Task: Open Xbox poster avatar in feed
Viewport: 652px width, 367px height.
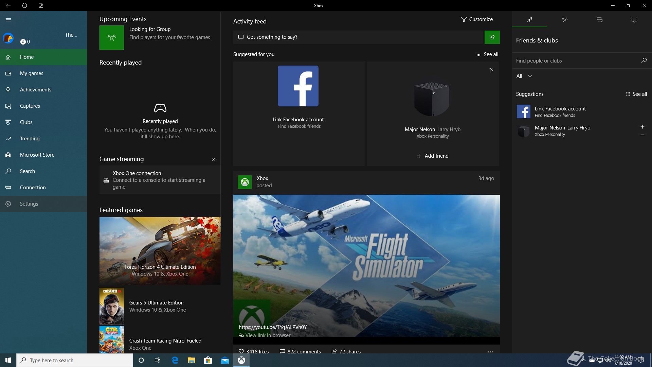Action: tap(245, 182)
